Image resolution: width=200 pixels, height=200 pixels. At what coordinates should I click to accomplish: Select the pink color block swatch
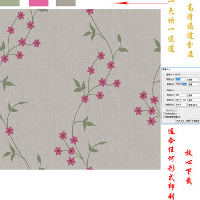point(38,3)
